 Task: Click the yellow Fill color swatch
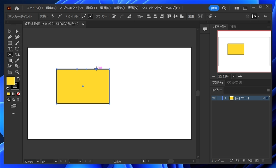[x=11, y=81]
